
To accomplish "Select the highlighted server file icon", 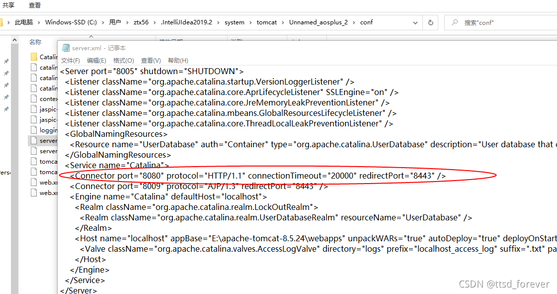I will click(34, 140).
